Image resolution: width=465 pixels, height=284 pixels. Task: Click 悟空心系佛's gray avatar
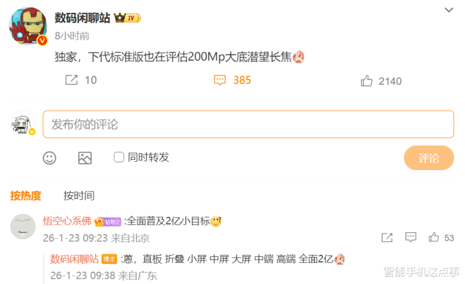[23, 226]
